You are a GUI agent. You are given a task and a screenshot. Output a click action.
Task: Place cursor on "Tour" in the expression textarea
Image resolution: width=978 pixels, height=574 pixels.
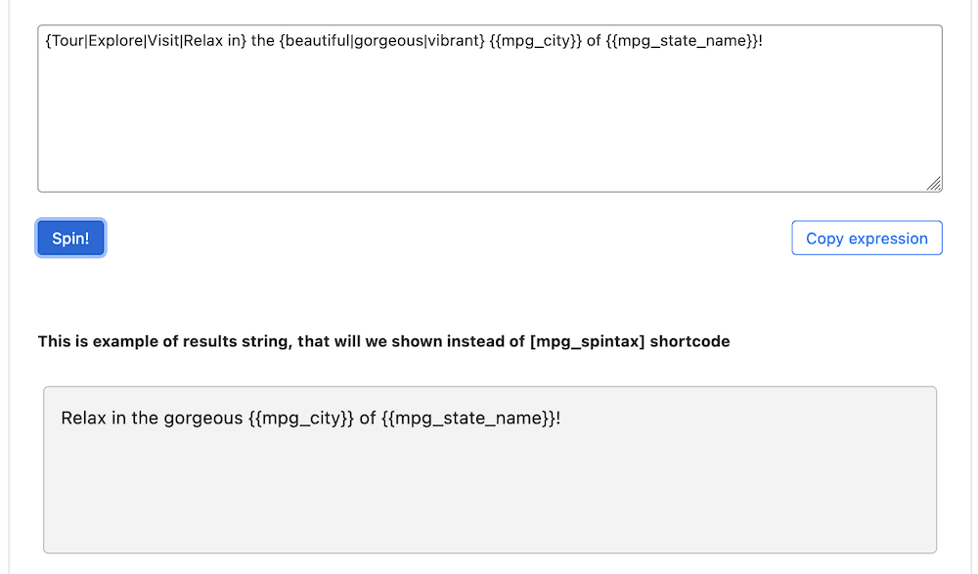(x=67, y=42)
